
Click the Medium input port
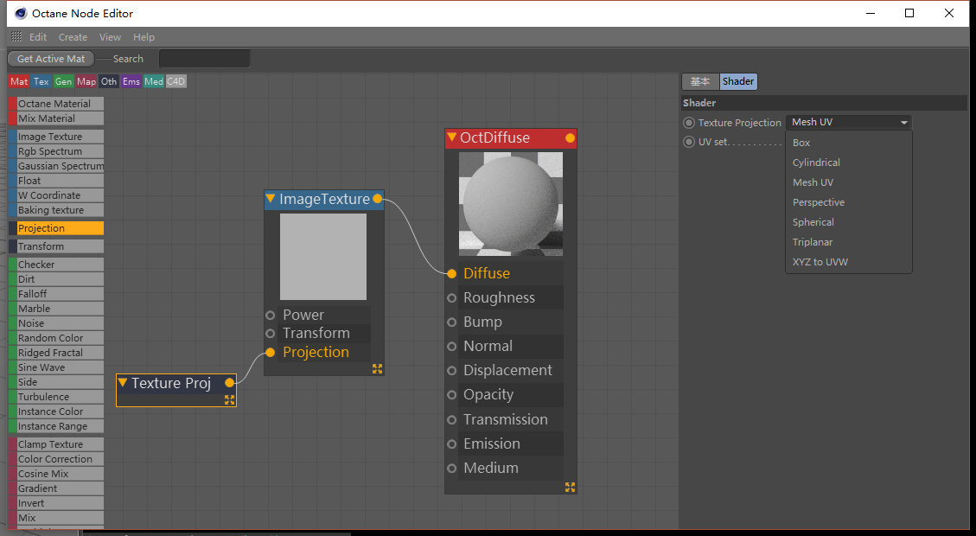click(x=452, y=469)
